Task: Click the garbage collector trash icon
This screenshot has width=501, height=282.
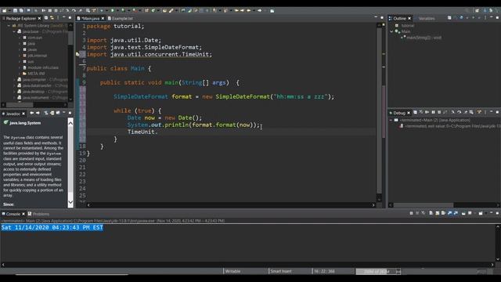Action: [398, 272]
